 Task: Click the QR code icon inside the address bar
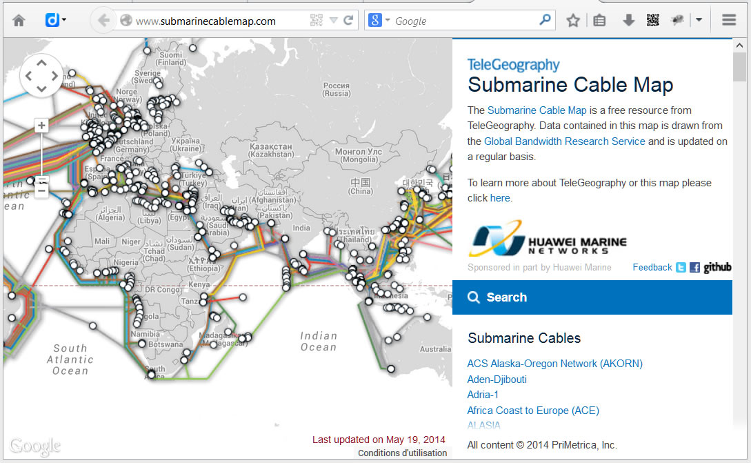coord(317,20)
